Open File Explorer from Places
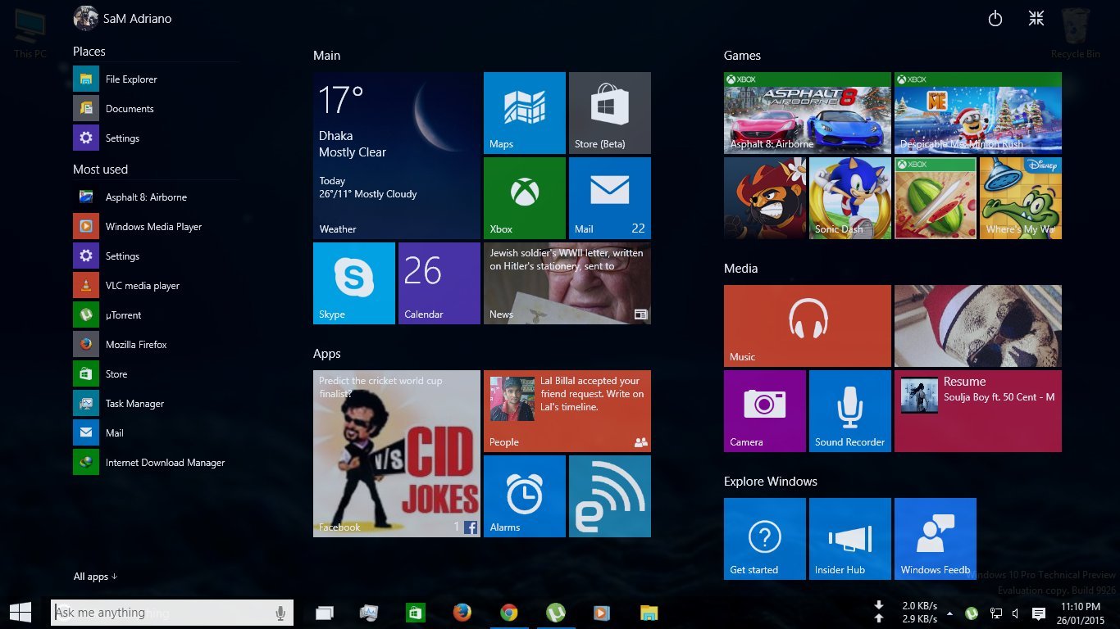Screen dimensions: 1120x629 [156, 79]
